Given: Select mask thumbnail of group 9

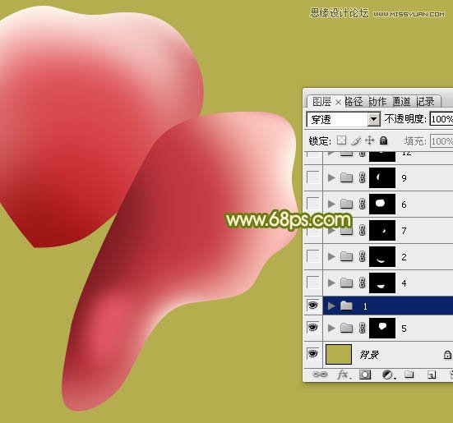Looking at the screenshot, I should (x=382, y=177).
